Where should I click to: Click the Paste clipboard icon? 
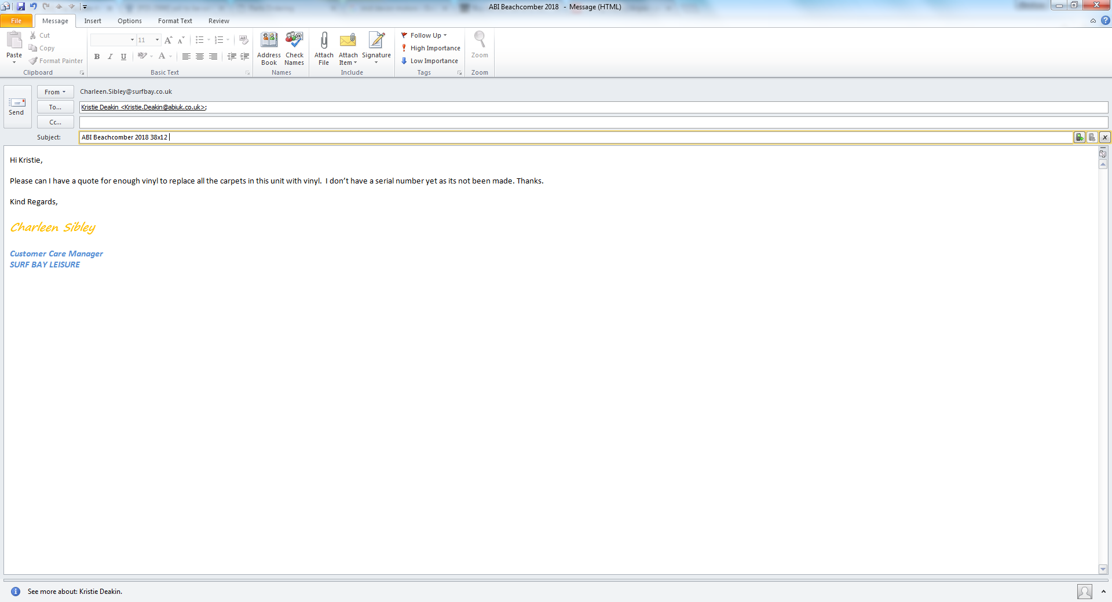point(14,41)
